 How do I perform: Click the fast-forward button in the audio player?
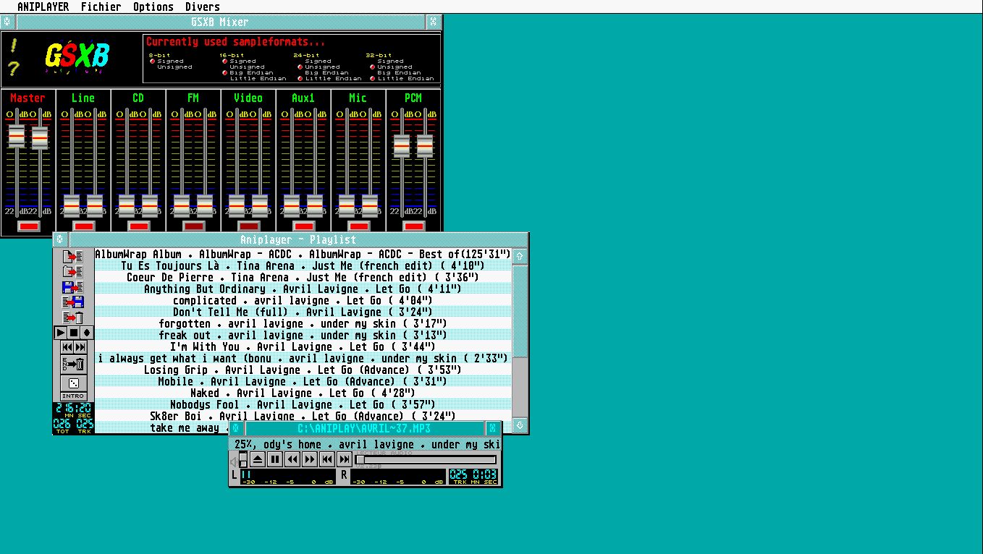point(310,459)
